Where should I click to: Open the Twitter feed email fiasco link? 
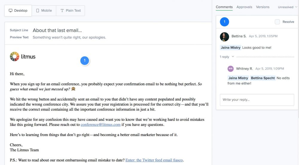[154, 160]
